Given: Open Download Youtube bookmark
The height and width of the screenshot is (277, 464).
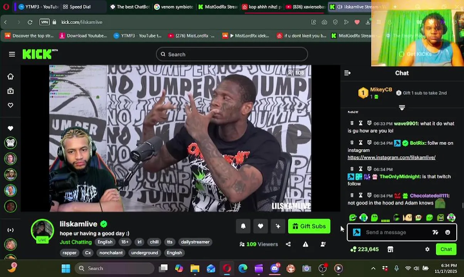Looking at the screenshot, I should pyautogui.click(x=83, y=36).
